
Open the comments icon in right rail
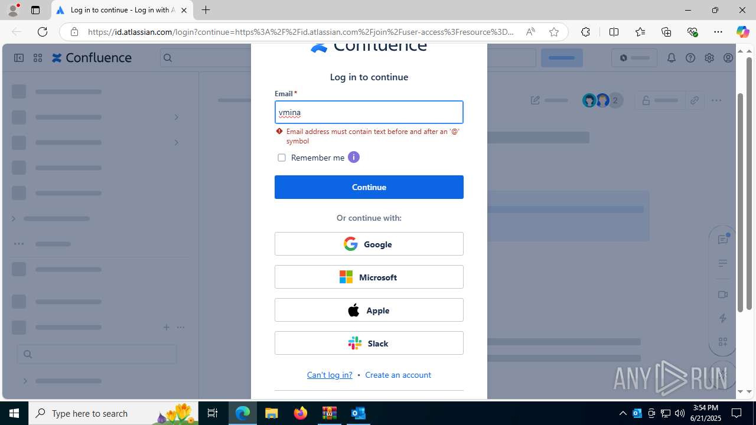(723, 239)
